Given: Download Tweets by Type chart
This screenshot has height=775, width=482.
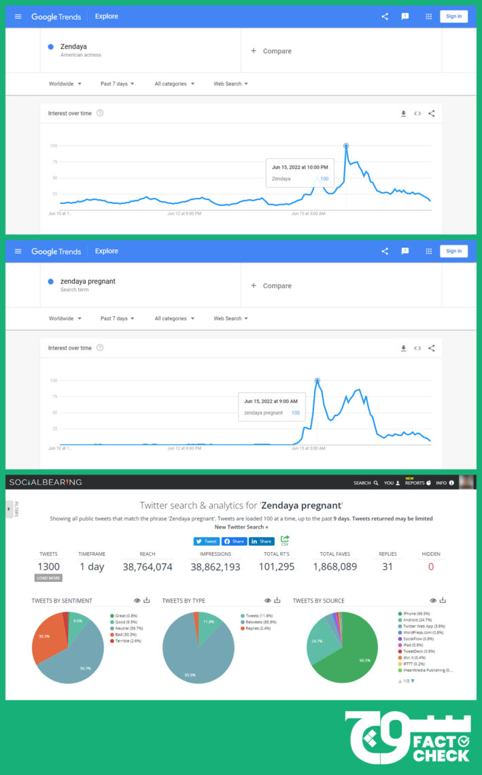Looking at the screenshot, I should coord(277,600).
